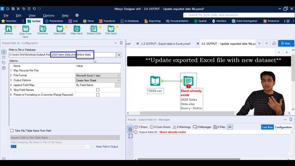295x166 pixels.
Task: Toggle Skip Field Names checkbox
Action: pyautogui.click(x=98, y=90)
